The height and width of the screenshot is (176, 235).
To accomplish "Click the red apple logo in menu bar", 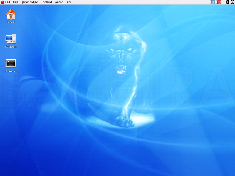I will pos(2,2).
